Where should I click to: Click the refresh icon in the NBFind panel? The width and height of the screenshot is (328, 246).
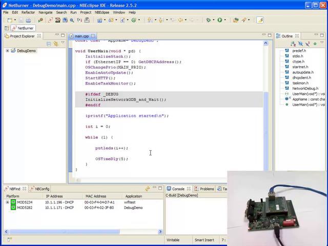(x=147, y=189)
